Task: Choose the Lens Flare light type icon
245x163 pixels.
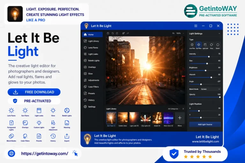Action: click(192, 45)
